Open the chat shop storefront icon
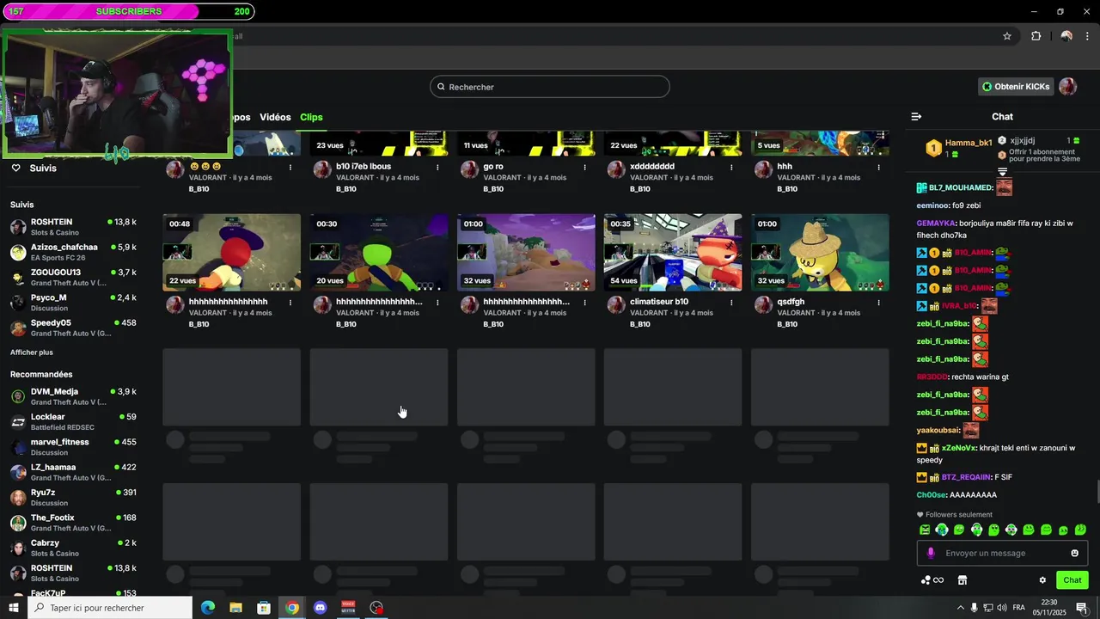The height and width of the screenshot is (619, 1100). point(962,580)
